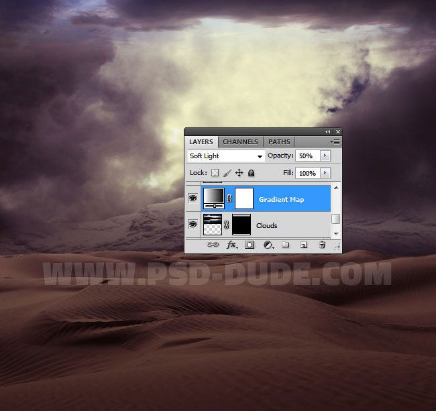Open the fx layer style menu
Viewport: 436px width, 411px height.
[232, 245]
